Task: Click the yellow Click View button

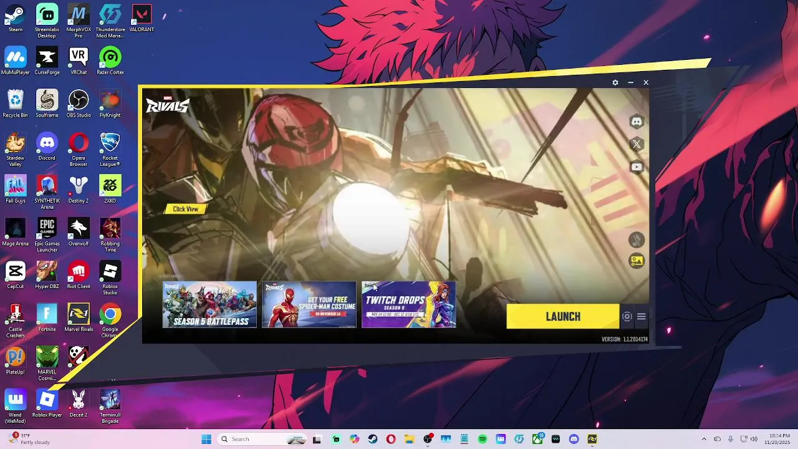Action: pyautogui.click(x=185, y=209)
